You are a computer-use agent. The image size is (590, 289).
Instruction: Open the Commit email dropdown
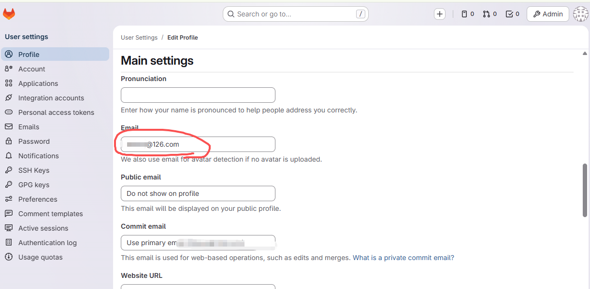coord(198,243)
